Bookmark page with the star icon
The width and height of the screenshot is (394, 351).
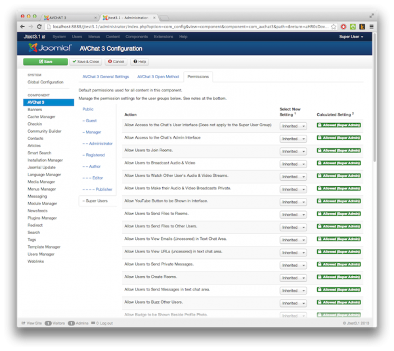pos(334,27)
